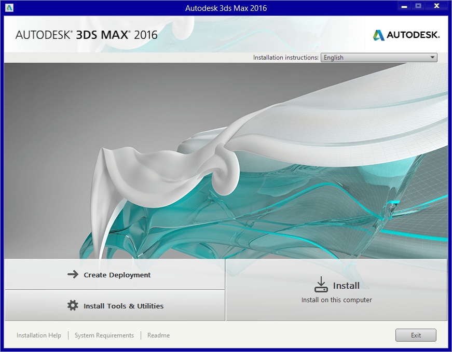Viewport: 452px width, 352px height.
Task: Click the arrow icon beside Create Deployment
Action: (73, 275)
